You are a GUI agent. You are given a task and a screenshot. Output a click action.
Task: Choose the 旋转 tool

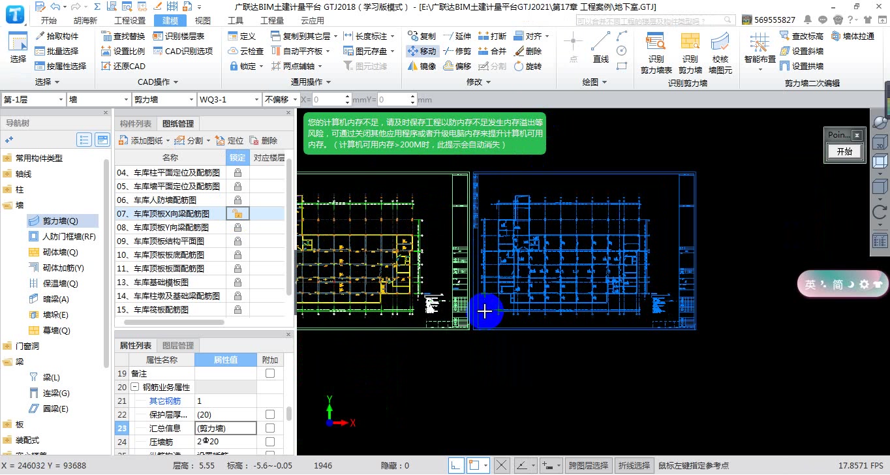tap(528, 66)
